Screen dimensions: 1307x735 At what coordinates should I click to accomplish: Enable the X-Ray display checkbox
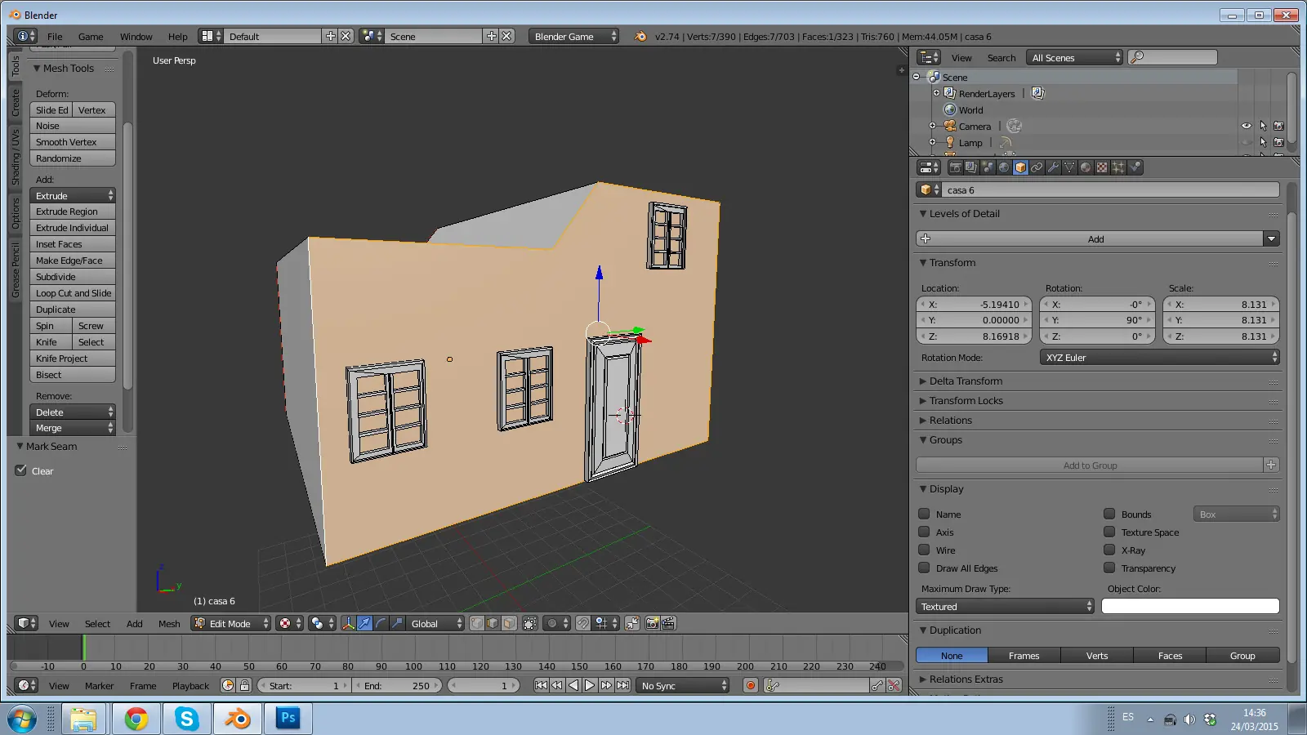1109,550
